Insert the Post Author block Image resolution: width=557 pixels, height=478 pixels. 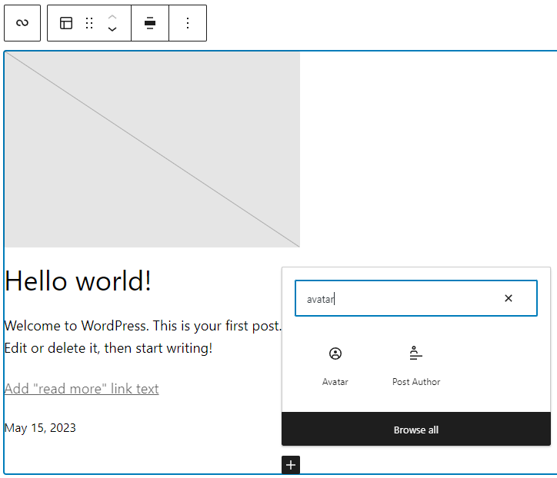416,367
